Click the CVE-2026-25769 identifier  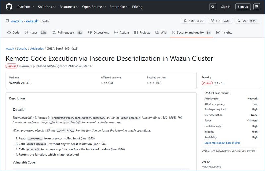[x=211, y=167]
